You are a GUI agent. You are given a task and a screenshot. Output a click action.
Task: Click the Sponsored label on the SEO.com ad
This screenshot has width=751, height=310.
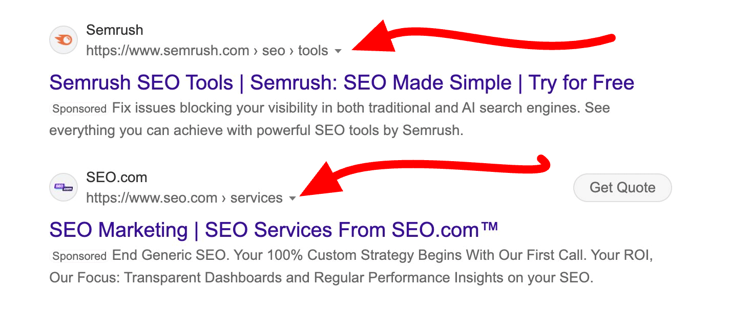point(78,256)
